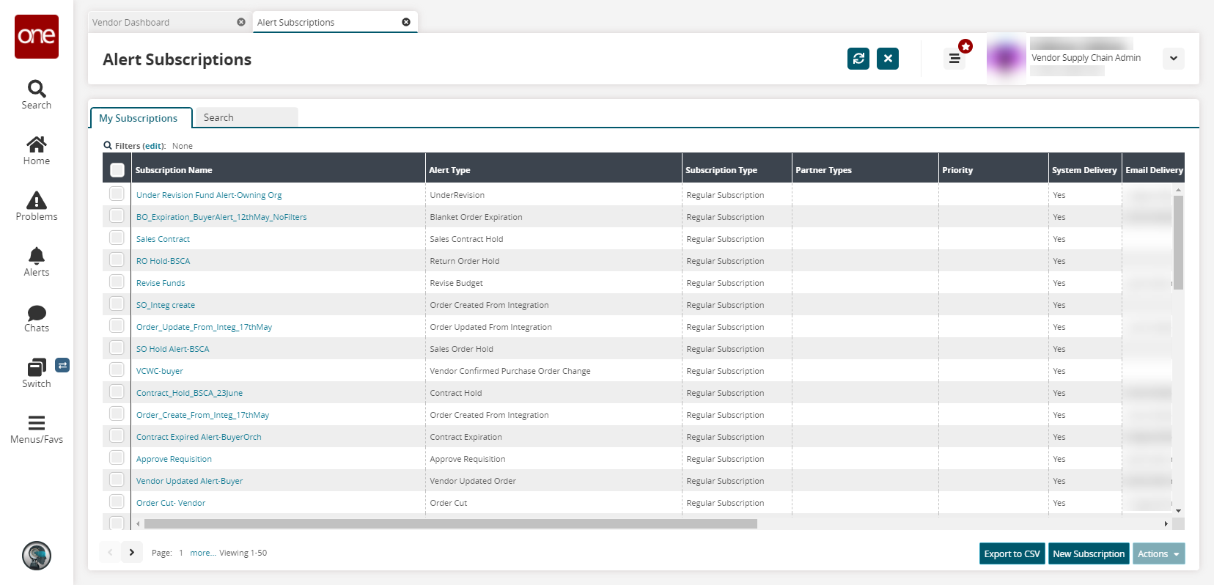Check the Sales Contract row checkbox

(x=117, y=238)
